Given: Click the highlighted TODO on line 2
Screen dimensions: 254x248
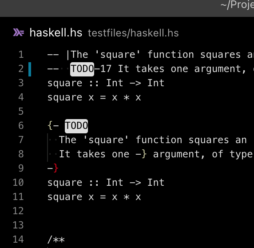Looking at the screenshot, I should click(82, 69).
